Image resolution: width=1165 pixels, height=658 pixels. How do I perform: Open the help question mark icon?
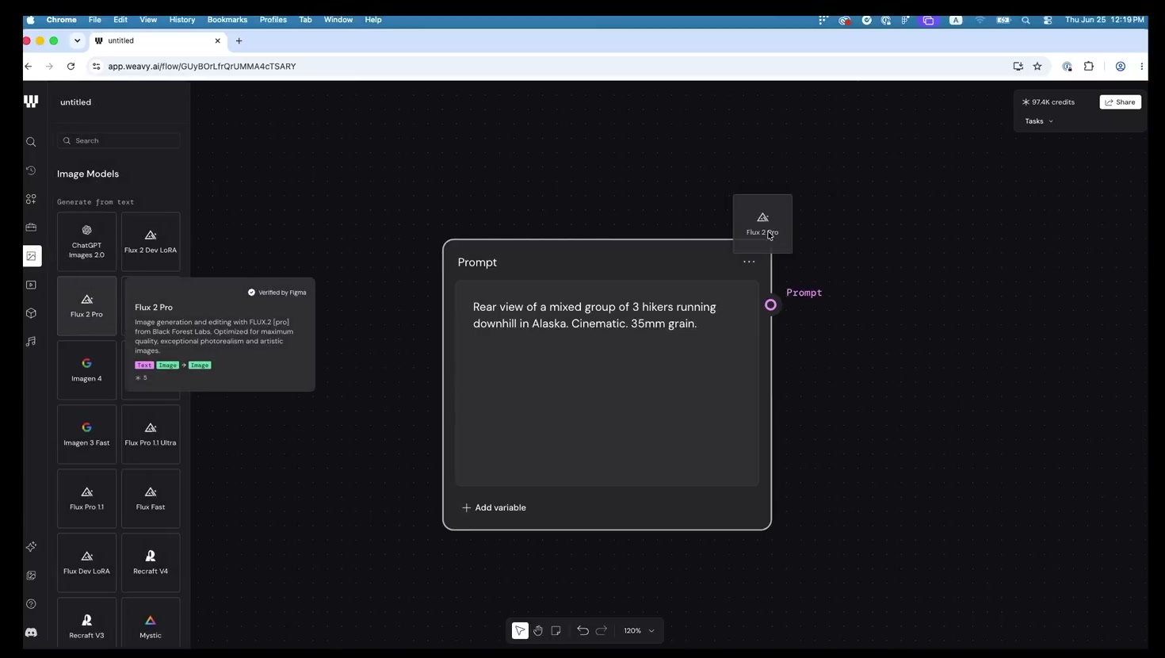point(31,604)
